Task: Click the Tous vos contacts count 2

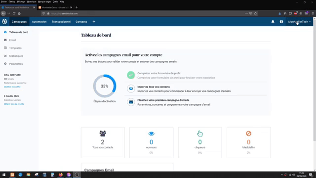Action: pos(103,142)
